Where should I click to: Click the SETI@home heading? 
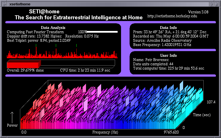[x=44, y=11]
